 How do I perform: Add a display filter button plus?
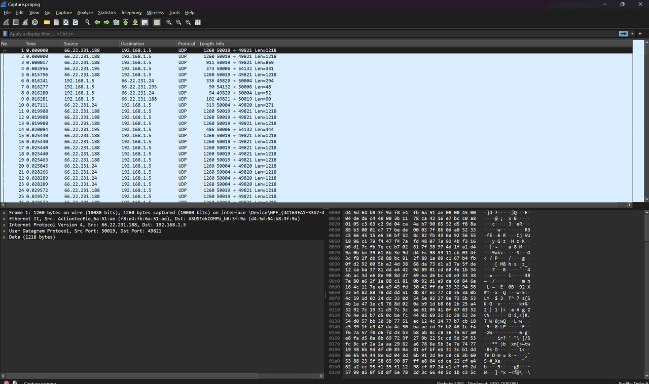pos(640,34)
